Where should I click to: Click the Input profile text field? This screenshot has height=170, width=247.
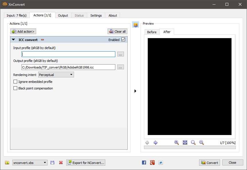coord(68,54)
